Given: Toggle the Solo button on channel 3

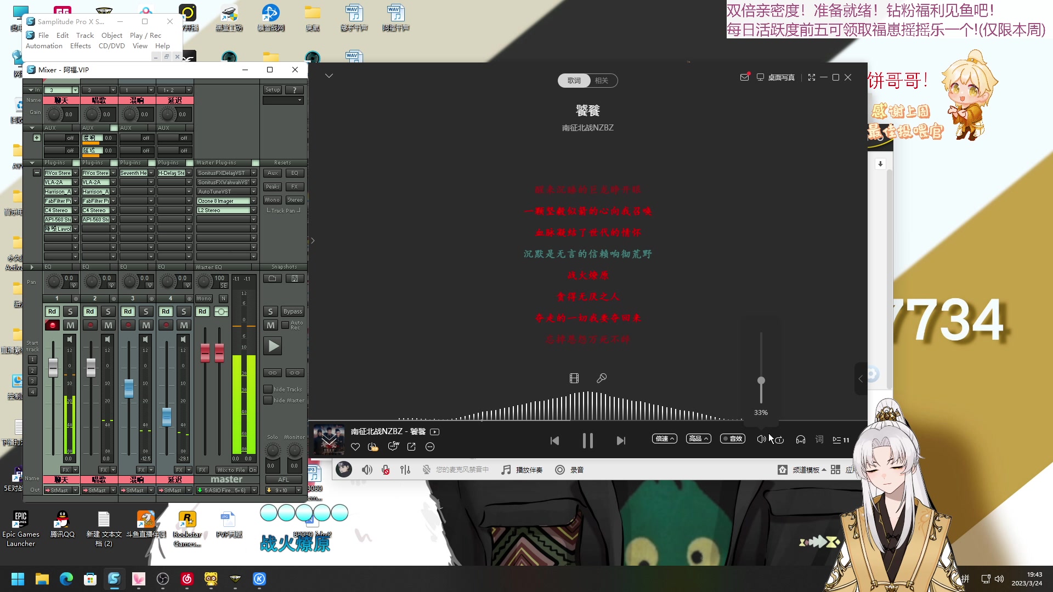Looking at the screenshot, I should [x=146, y=311].
